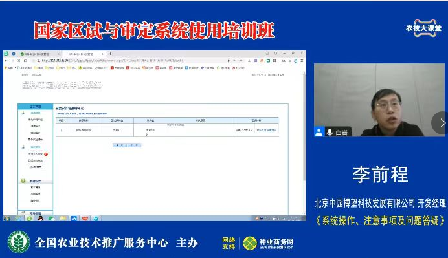
Task: Open the WeChat taskbar icon
Action: [51, 219]
